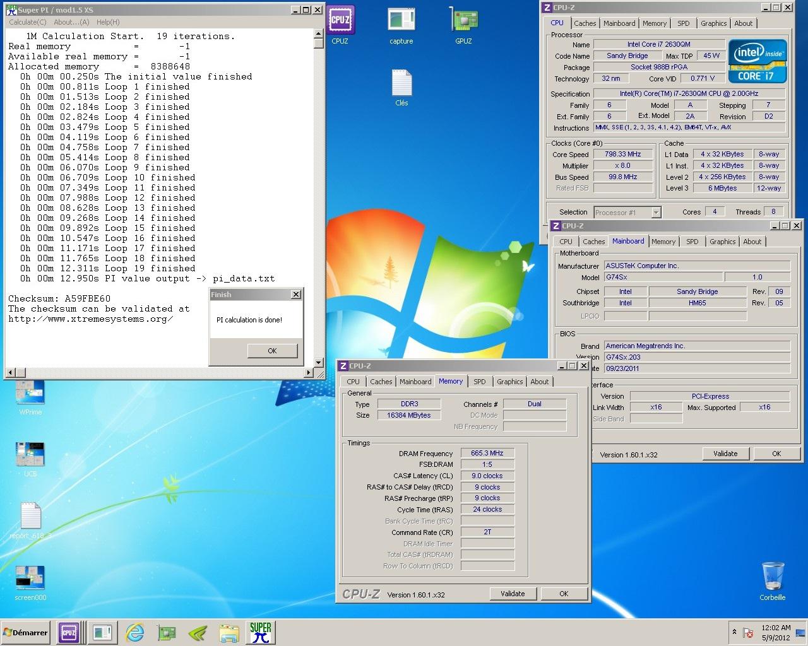
Task: Click the G74Sx mainboard model field
Action: coord(663,277)
